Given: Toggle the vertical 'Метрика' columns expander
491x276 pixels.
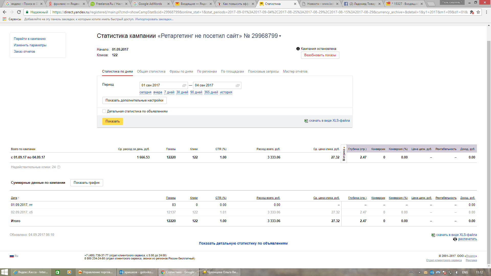Looking at the screenshot, I should click(344, 154).
